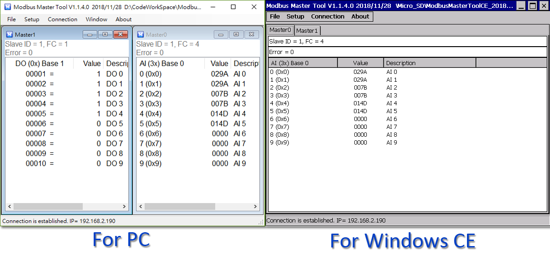Click right scroll arrow in Master0 window

point(255,206)
